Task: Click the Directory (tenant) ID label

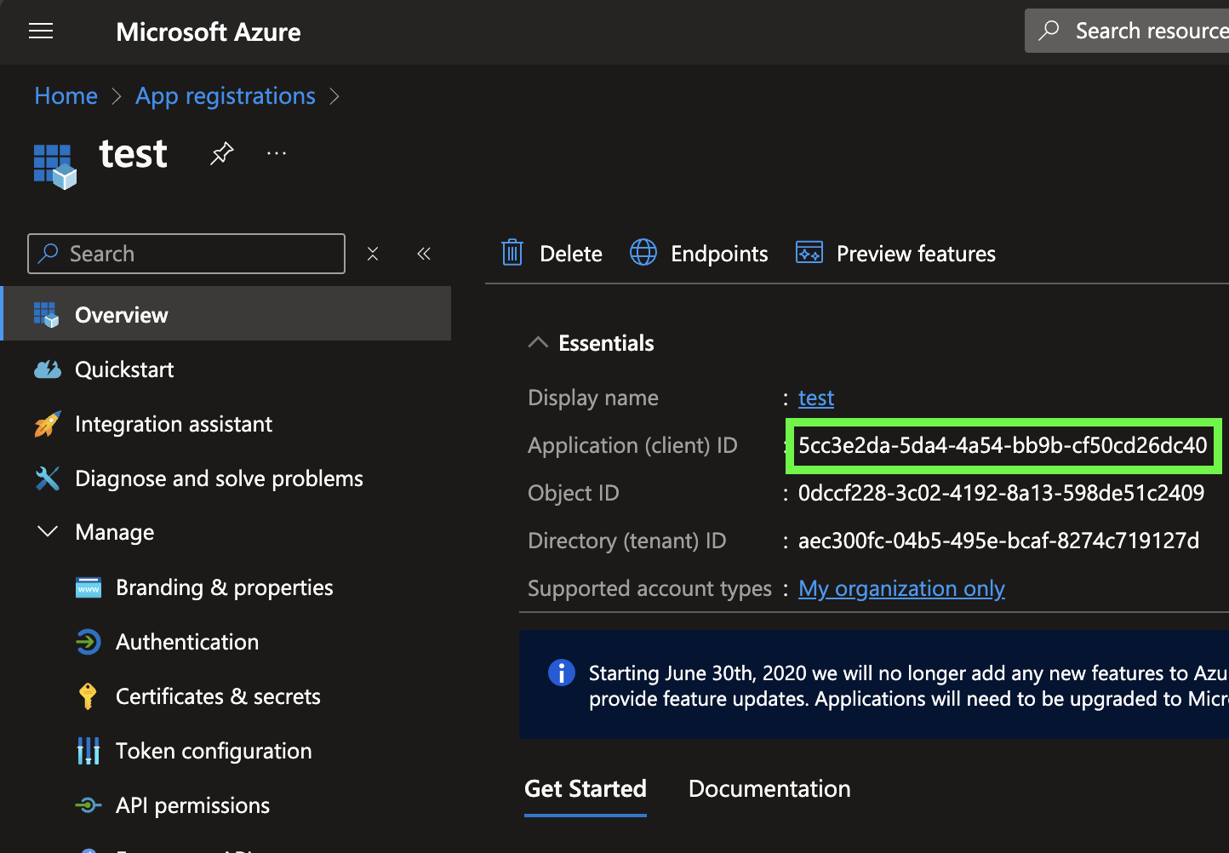Action: (x=627, y=541)
